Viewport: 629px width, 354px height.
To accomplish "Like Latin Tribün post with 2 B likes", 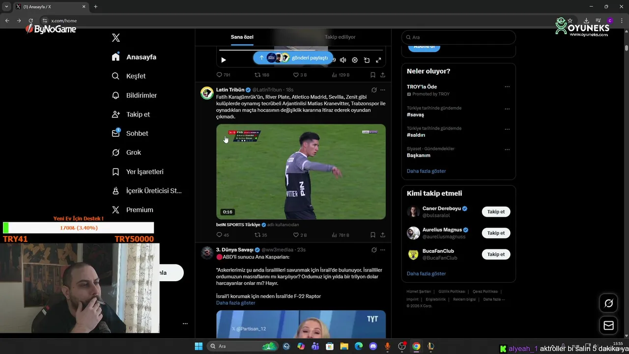I will point(300,235).
